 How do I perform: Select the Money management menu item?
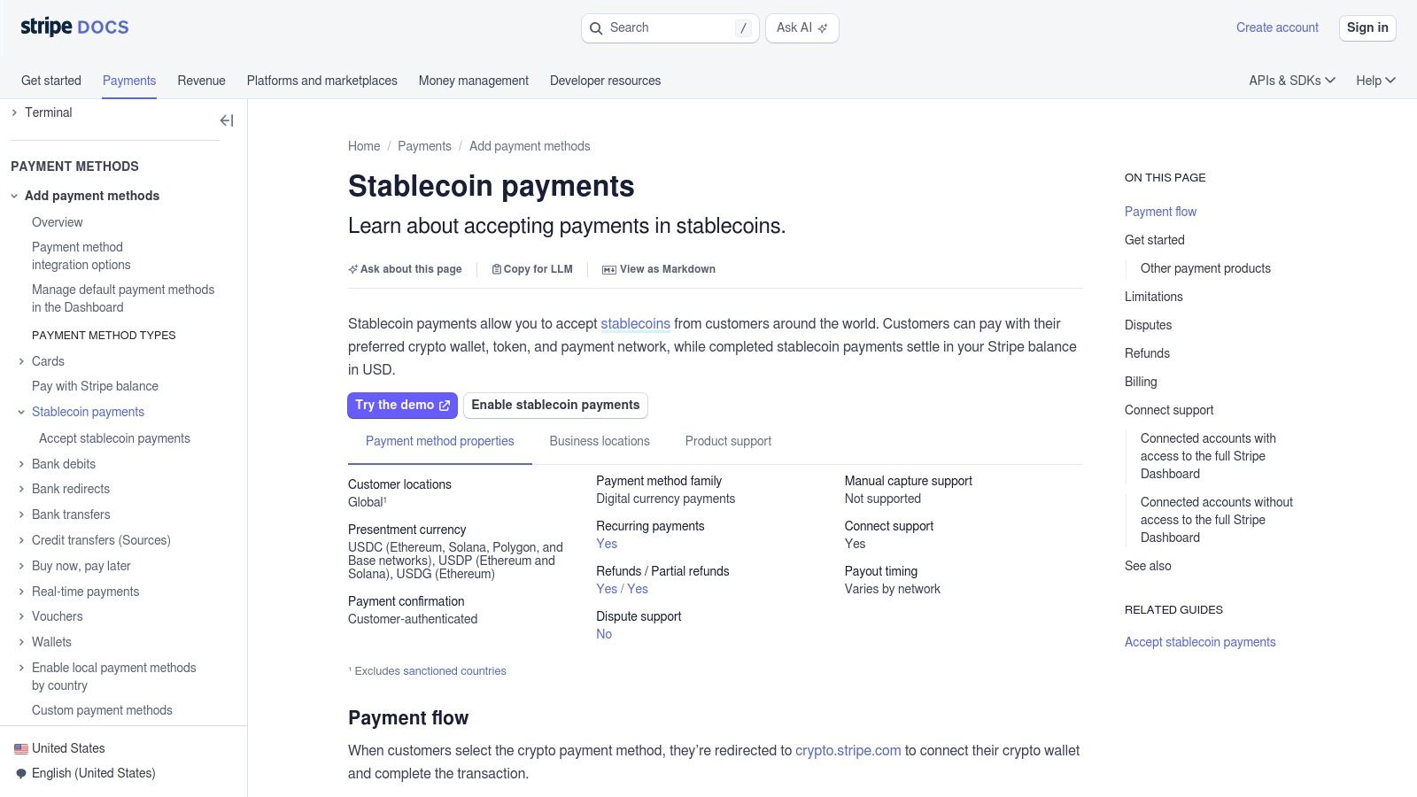coord(474,81)
